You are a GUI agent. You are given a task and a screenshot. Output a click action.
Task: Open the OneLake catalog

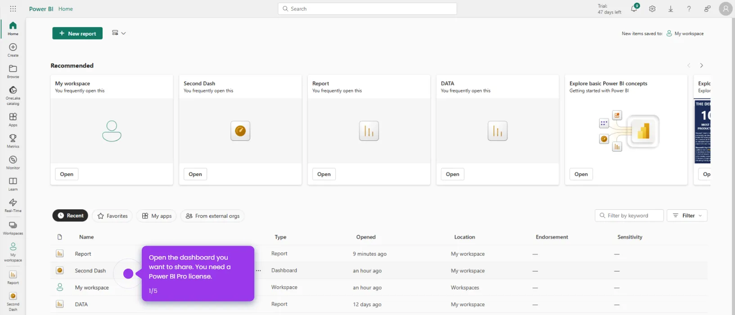click(x=13, y=95)
